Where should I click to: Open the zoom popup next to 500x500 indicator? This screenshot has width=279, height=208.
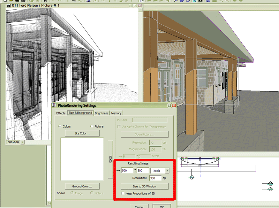pos(23,142)
